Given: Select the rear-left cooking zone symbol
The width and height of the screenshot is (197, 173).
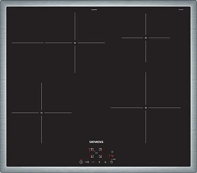Looking at the screenshot, I should (92, 149).
